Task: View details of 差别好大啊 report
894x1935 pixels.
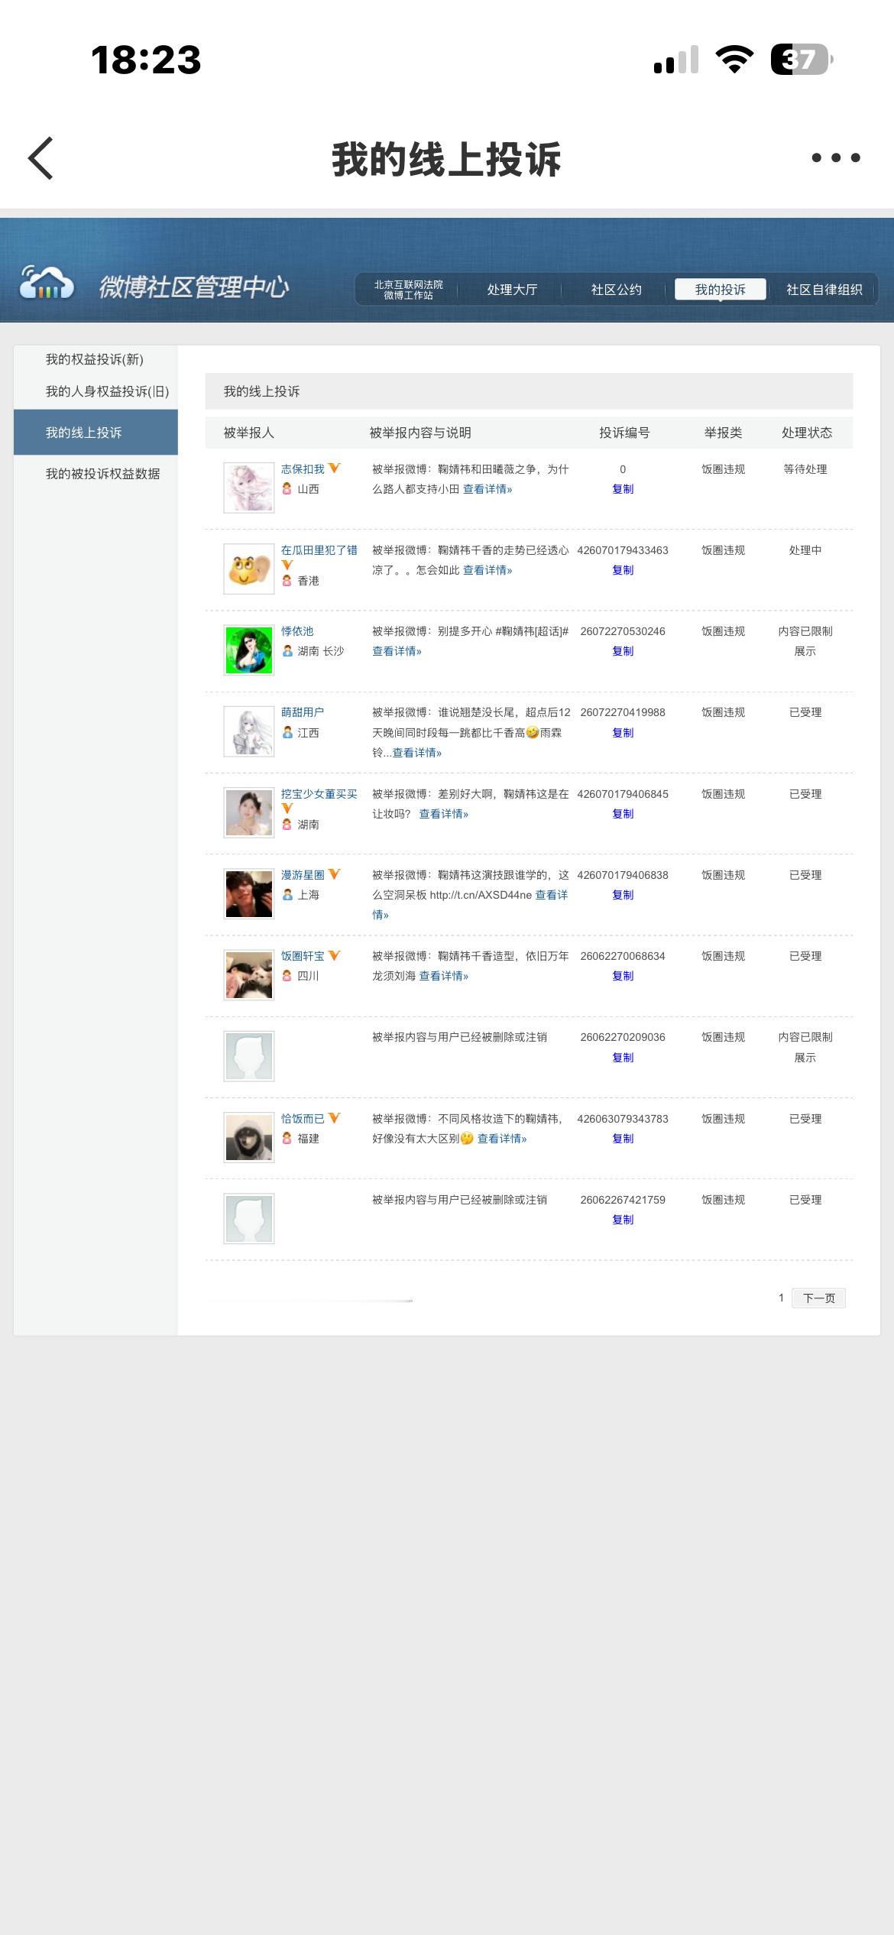Action: pyautogui.click(x=444, y=814)
